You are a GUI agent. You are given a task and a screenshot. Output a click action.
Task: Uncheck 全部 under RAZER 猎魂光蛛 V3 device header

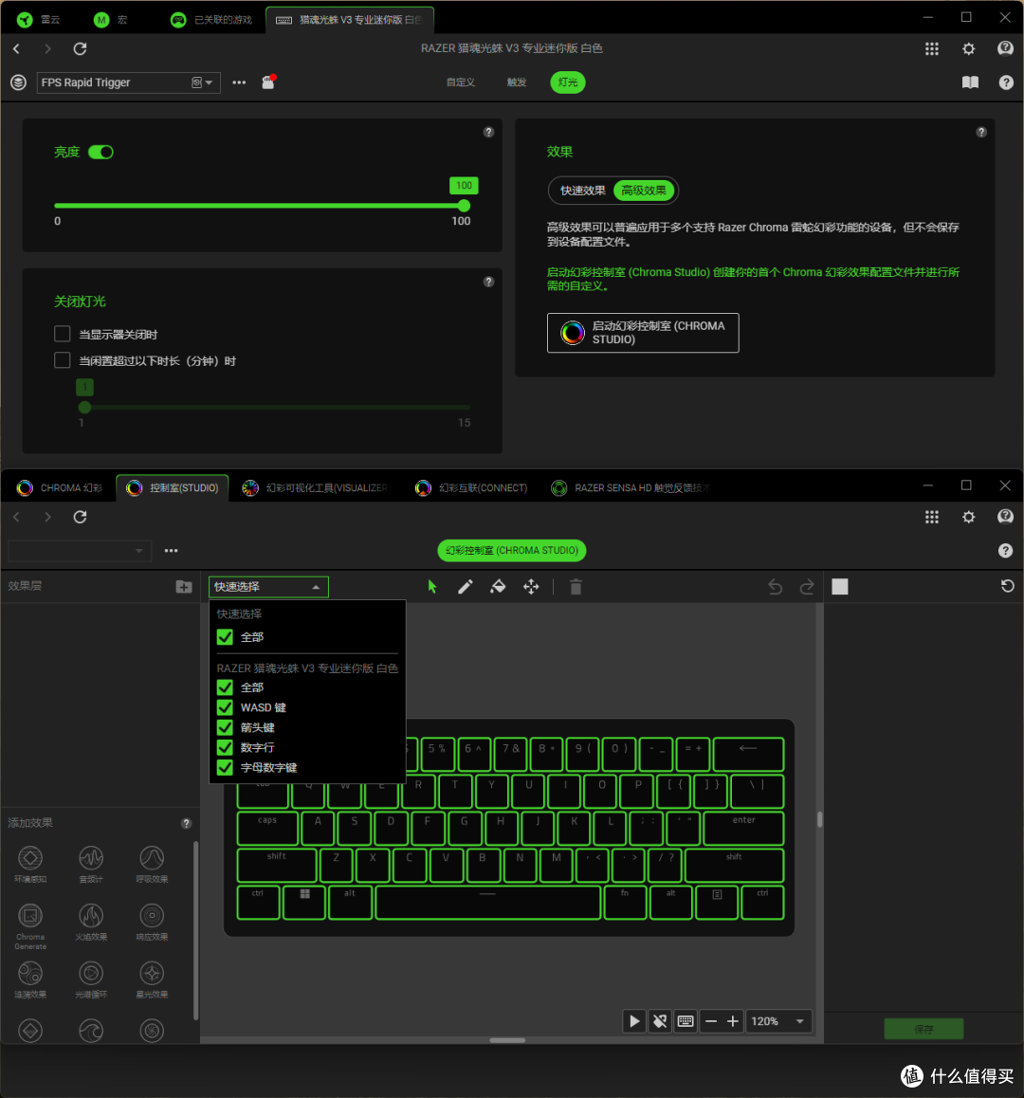[x=225, y=687]
